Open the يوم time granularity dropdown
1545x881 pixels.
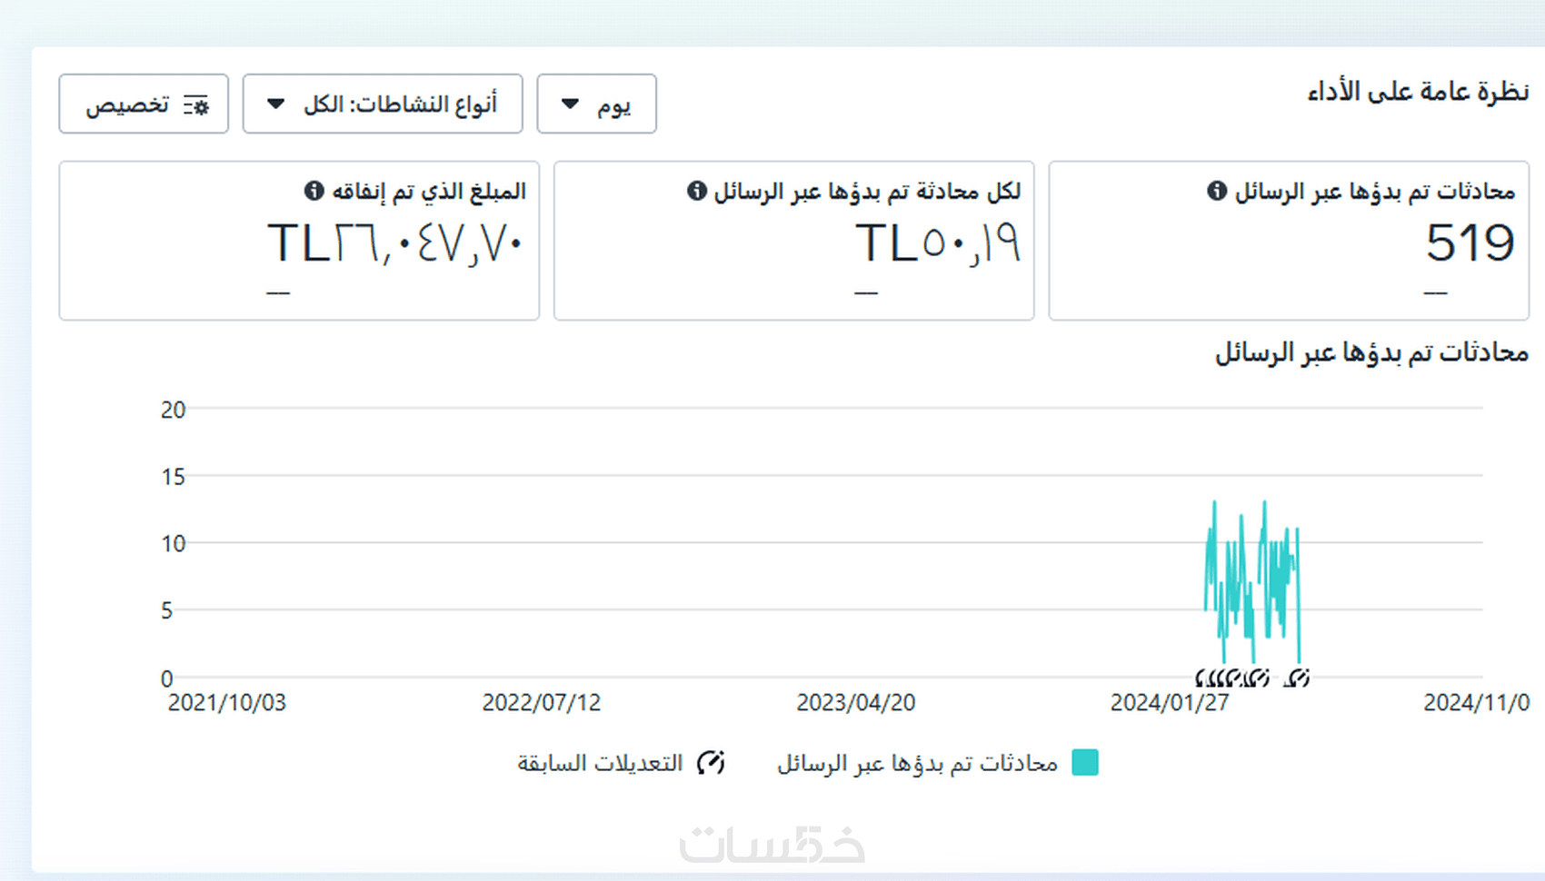pos(596,104)
